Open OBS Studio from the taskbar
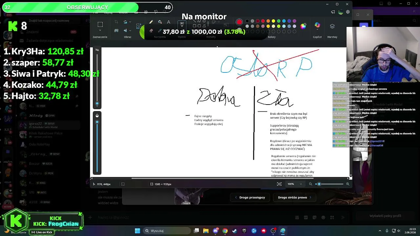This screenshot has height=236, width=420. tap(273, 231)
